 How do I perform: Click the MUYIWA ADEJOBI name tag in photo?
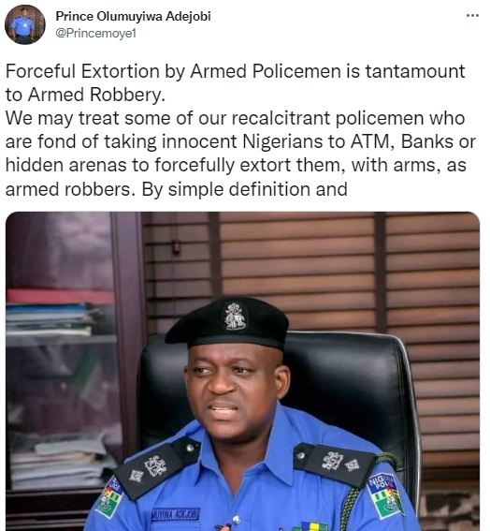(x=176, y=514)
